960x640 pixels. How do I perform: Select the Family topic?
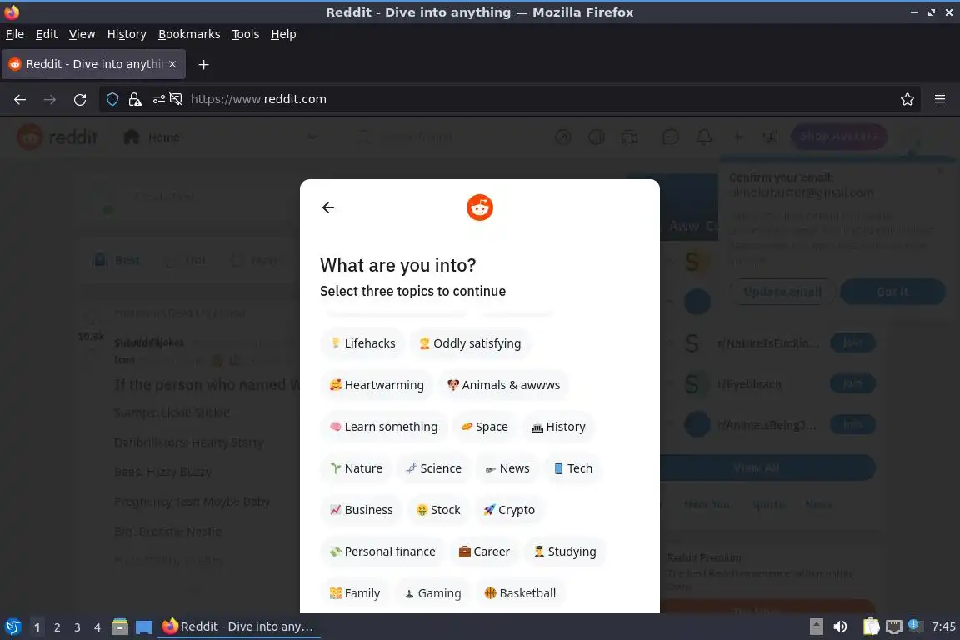[x=355, y=593]
